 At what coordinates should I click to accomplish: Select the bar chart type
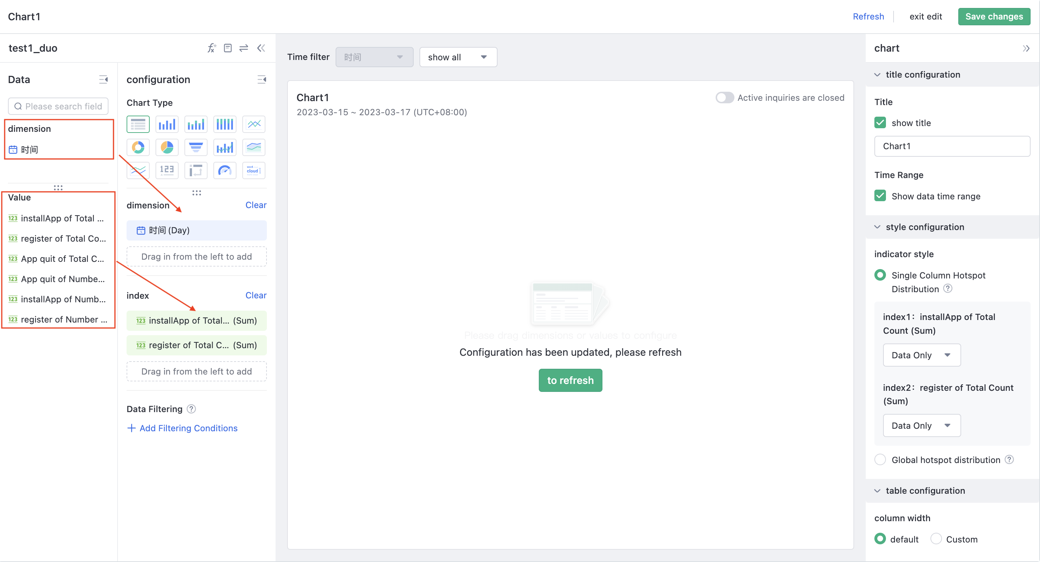167,124
